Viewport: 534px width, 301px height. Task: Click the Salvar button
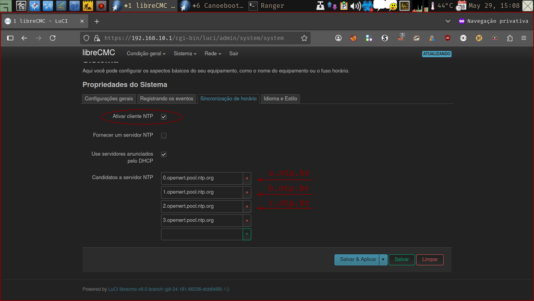click(402, 259)
